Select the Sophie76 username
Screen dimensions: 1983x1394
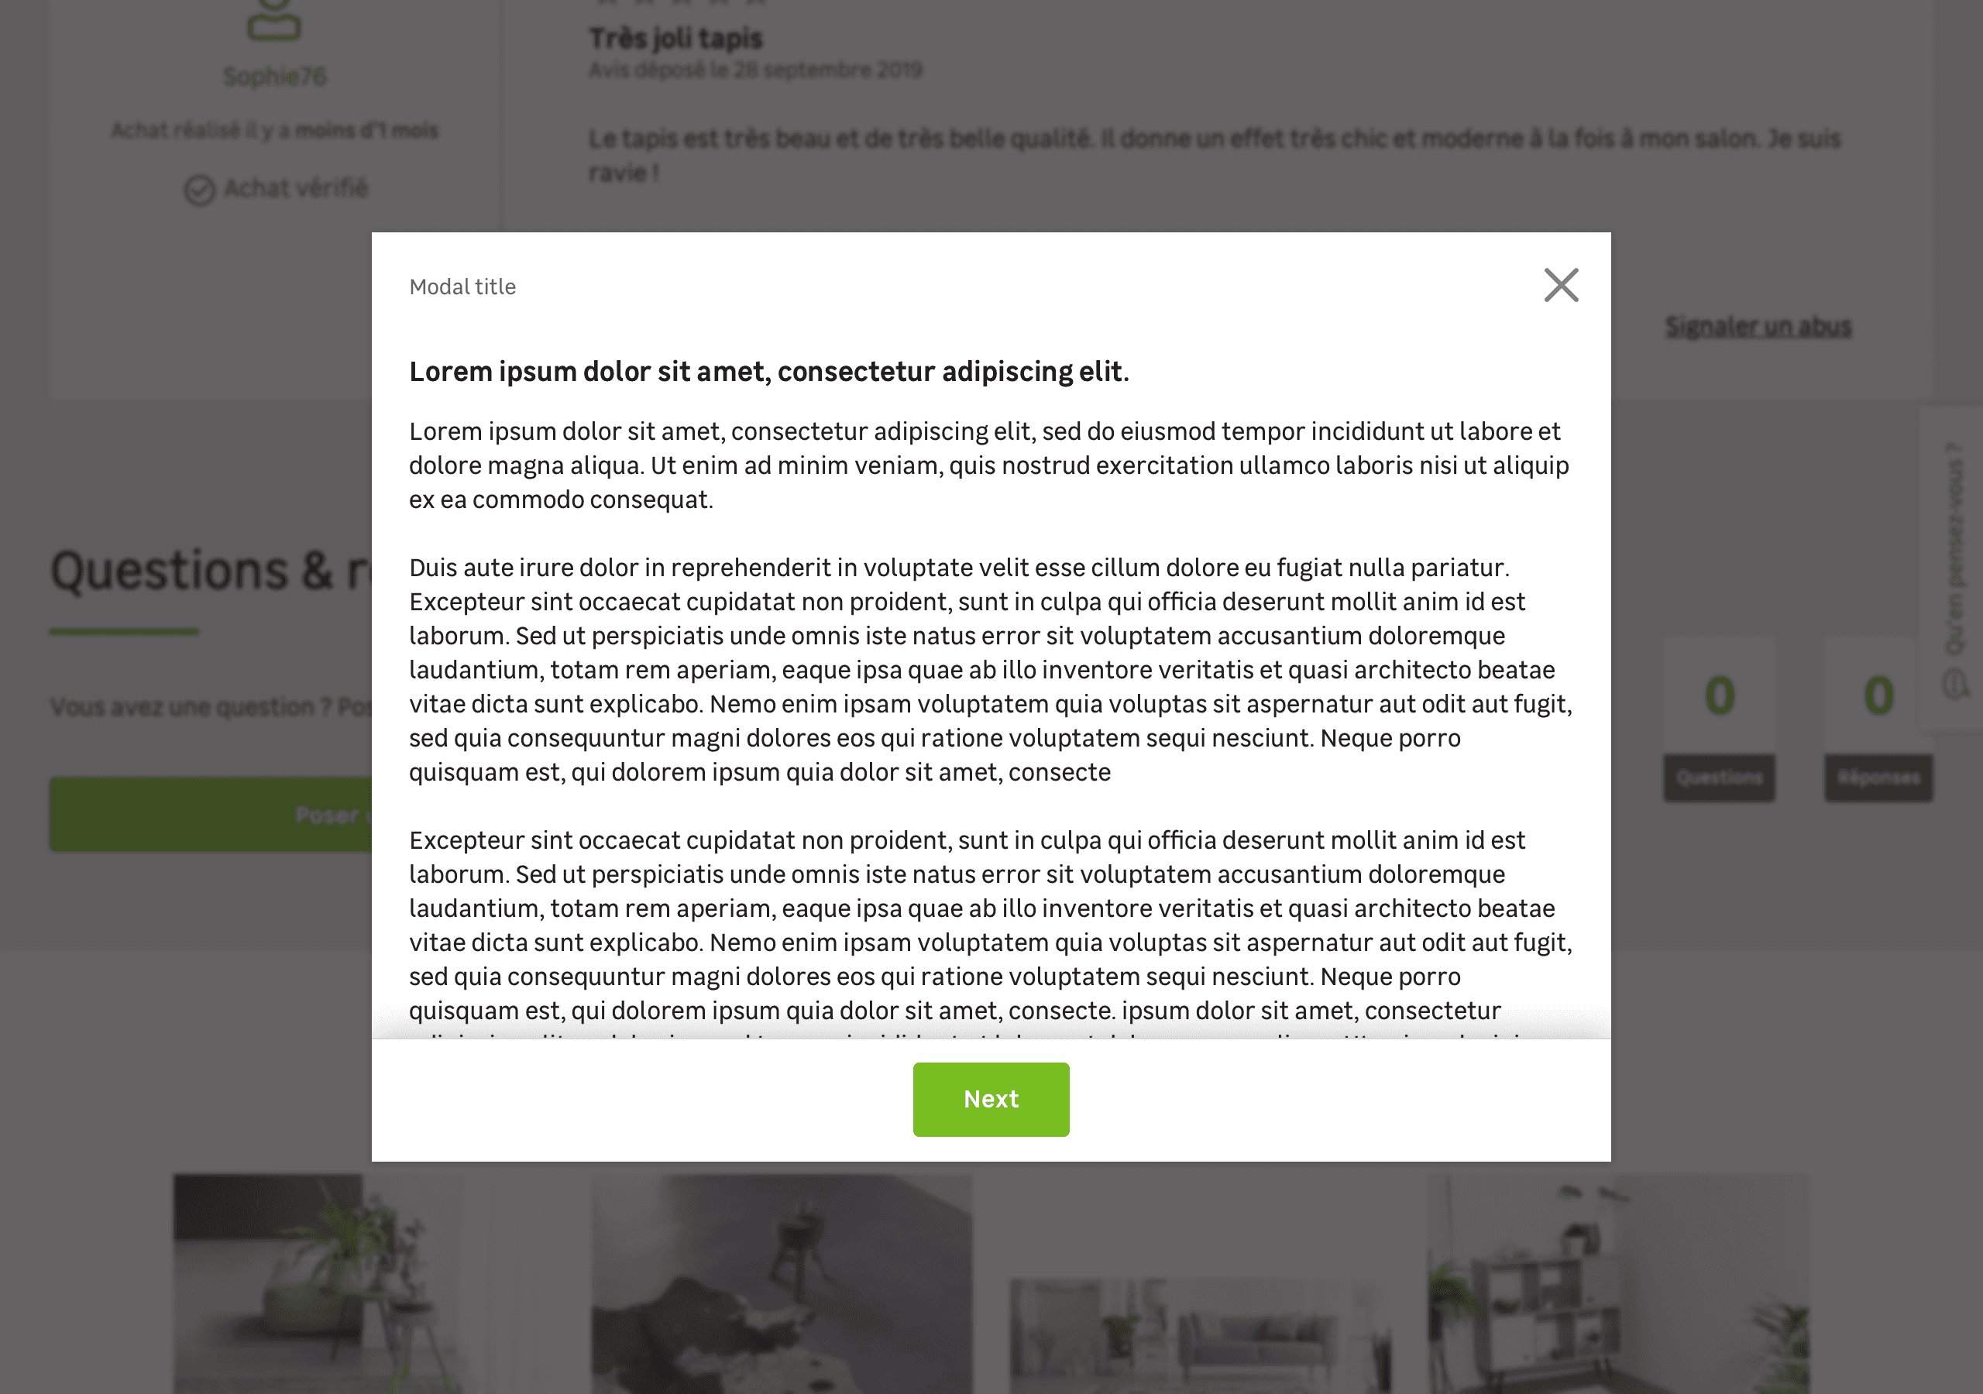[x=275, y=76]
